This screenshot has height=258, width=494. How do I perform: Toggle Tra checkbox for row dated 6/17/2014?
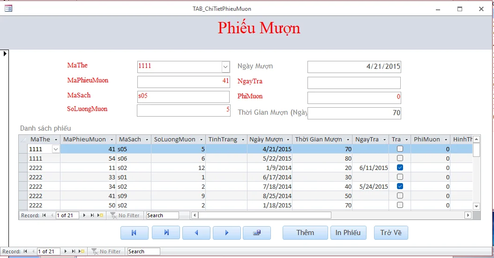pos(400,177)
